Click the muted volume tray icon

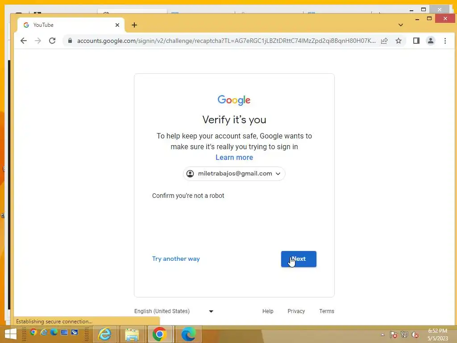[415, 335]
